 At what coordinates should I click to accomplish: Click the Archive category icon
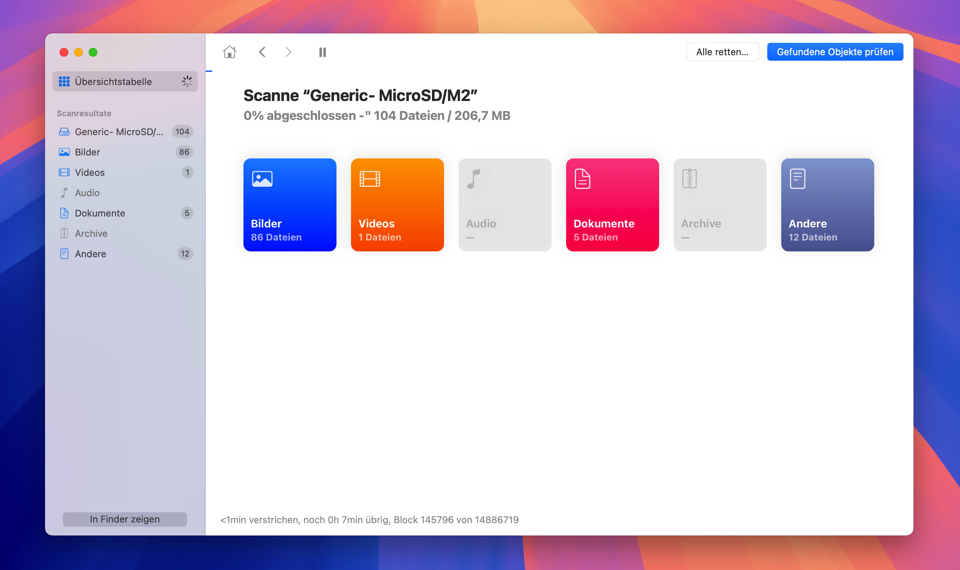tap(720, 204)
